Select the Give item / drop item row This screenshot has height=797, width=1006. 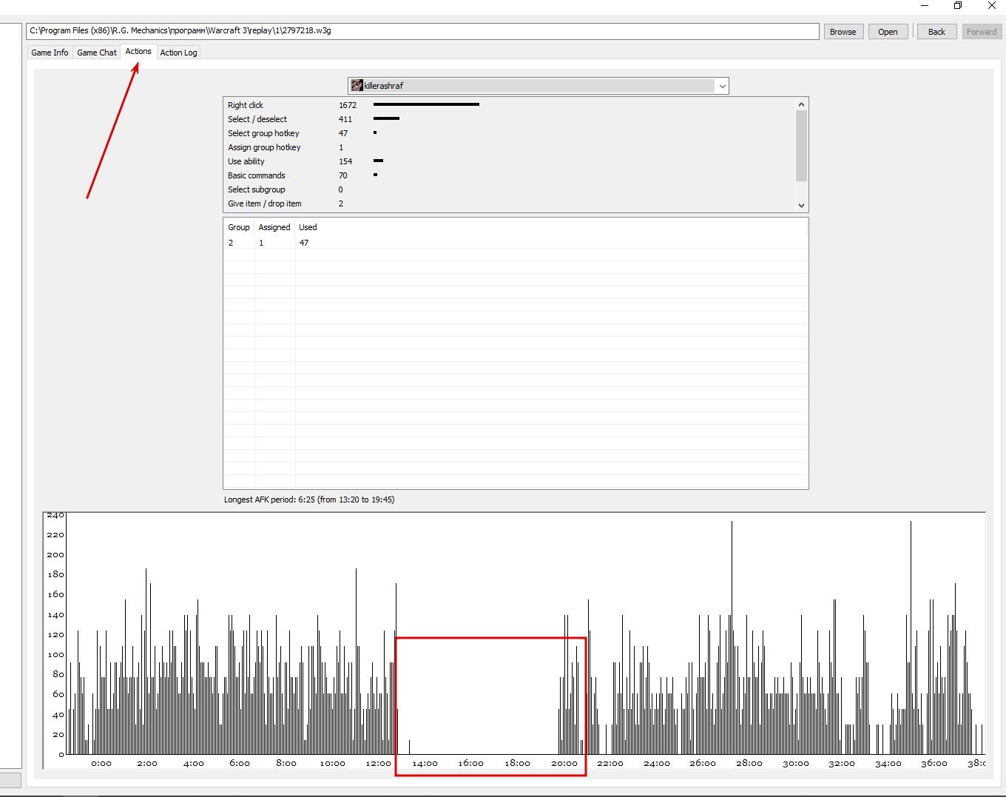tap(509, 204)
